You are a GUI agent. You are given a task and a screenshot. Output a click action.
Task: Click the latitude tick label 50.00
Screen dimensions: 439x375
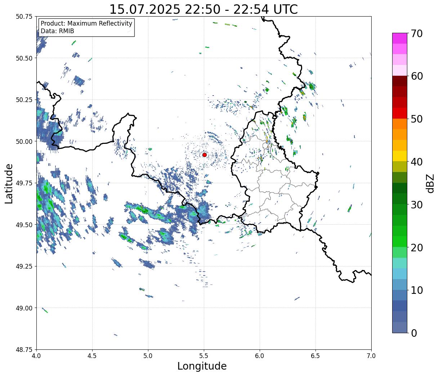(x=24, y=141)
